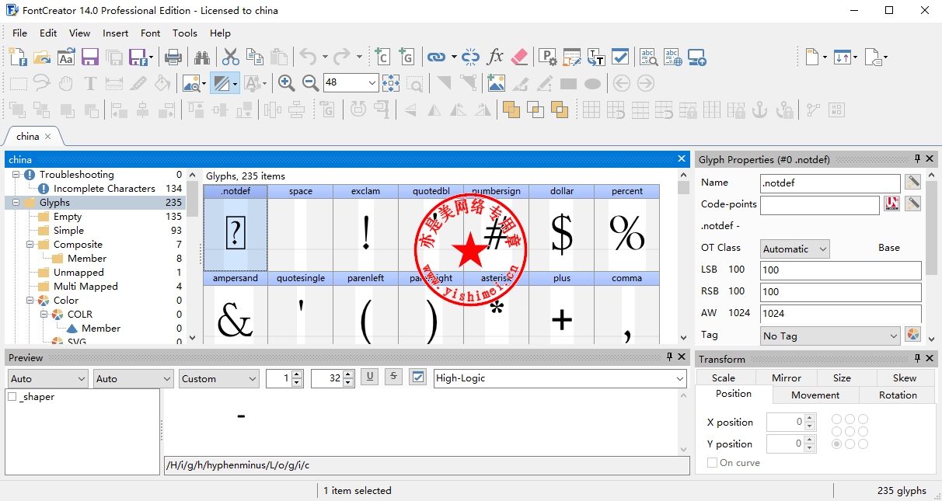Increase the font size 32 stepper
Screen dimensions: 942x501
pyautogui.click(x=348, y=374)
